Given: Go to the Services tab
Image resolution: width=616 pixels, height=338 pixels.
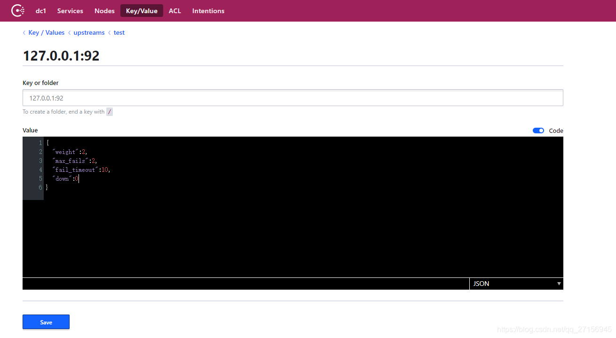Looking at the screenshot, I should [70, 11].
